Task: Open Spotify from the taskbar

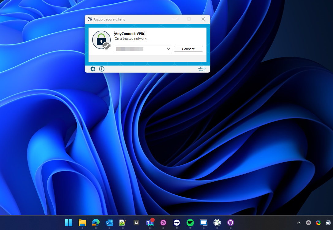Action: click(x=190, y=223)
